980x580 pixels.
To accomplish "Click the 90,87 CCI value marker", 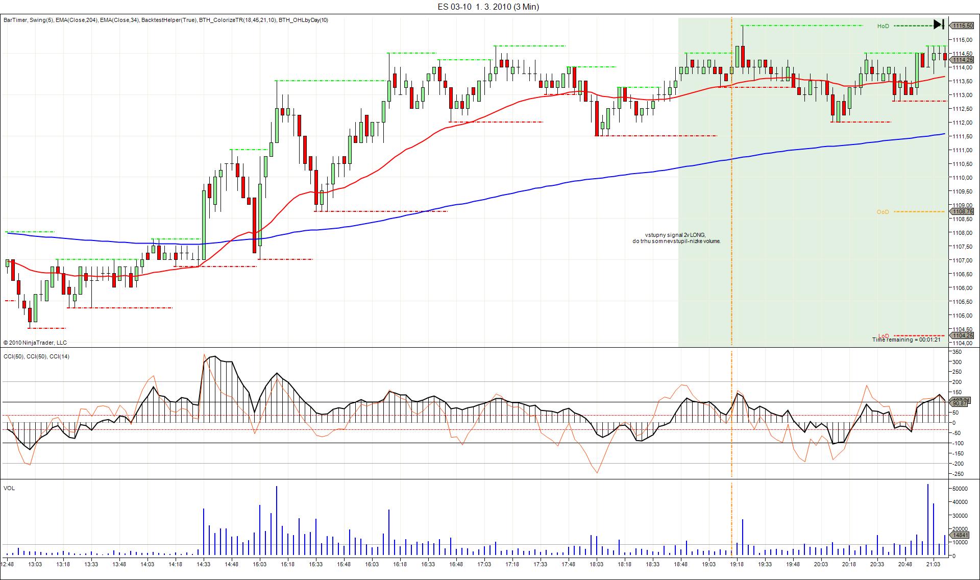I will click(x=960, y=403).
